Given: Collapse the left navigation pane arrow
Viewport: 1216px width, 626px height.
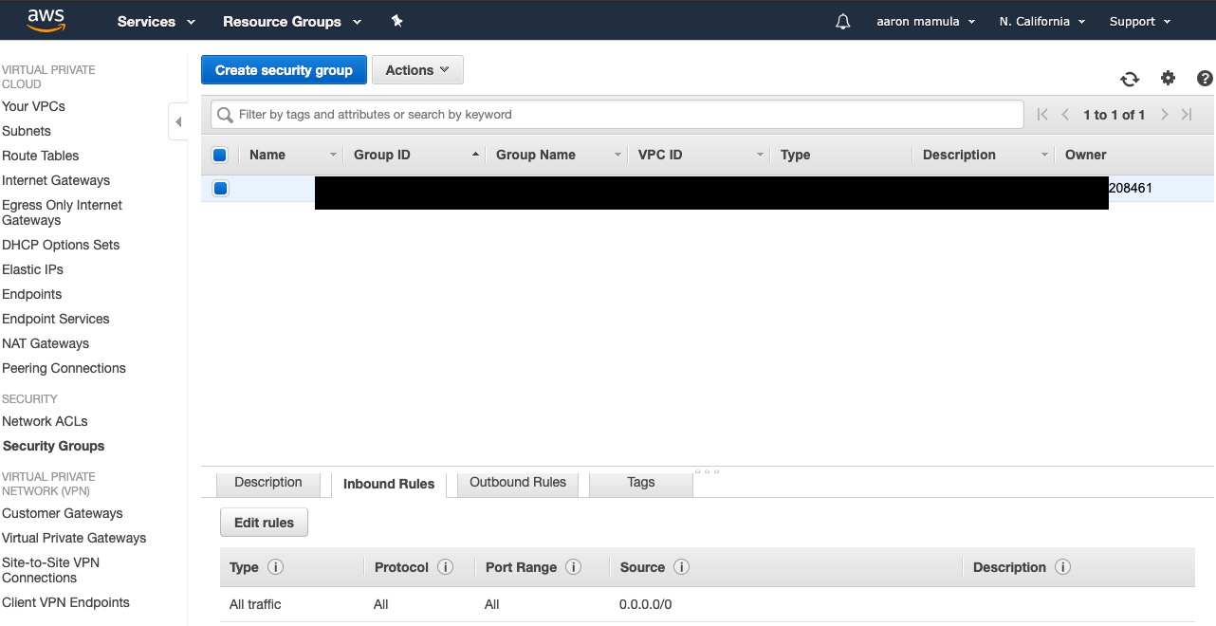Looking at the screenshot, I should click(178, 121).
